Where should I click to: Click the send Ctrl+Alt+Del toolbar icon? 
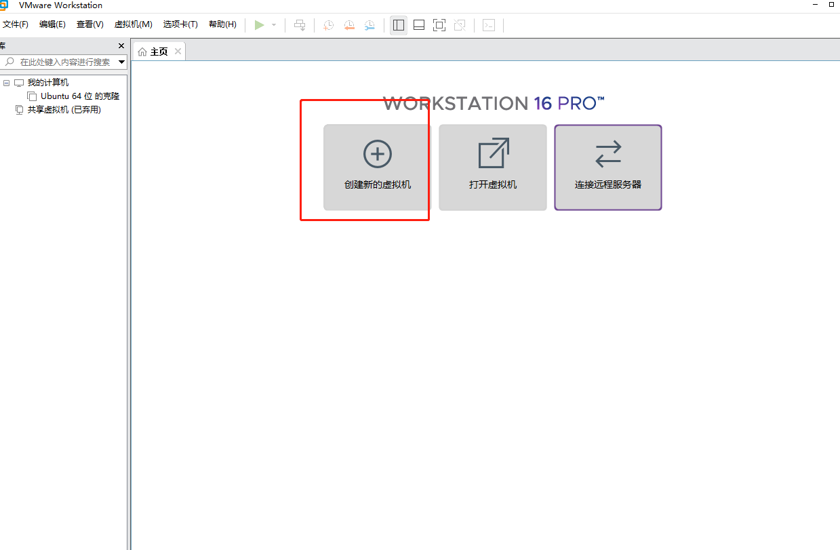click(x=300, y=25)
